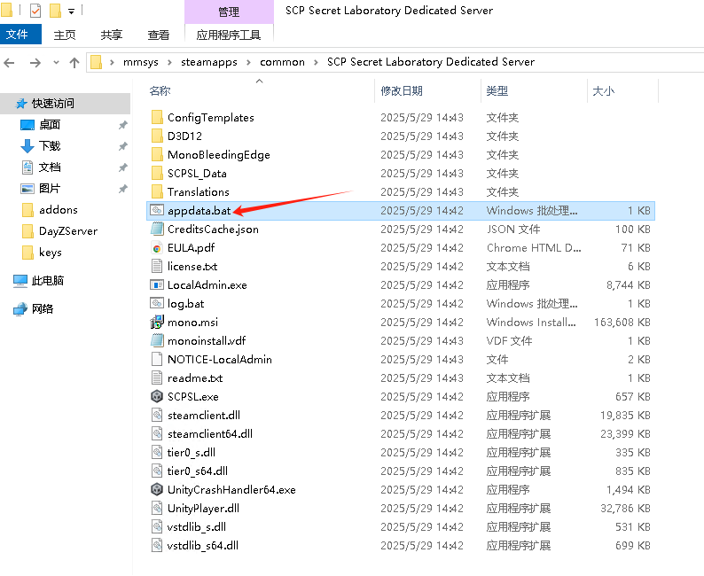Click the MonoBleedingEdge folder icon
The width and height of the screenshot is (704, 576).
157,155
